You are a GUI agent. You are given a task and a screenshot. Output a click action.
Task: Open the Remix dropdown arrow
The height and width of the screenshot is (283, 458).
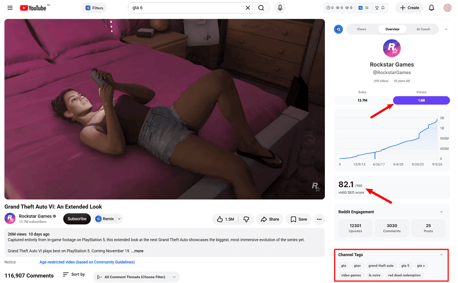[x=119, y=219]
